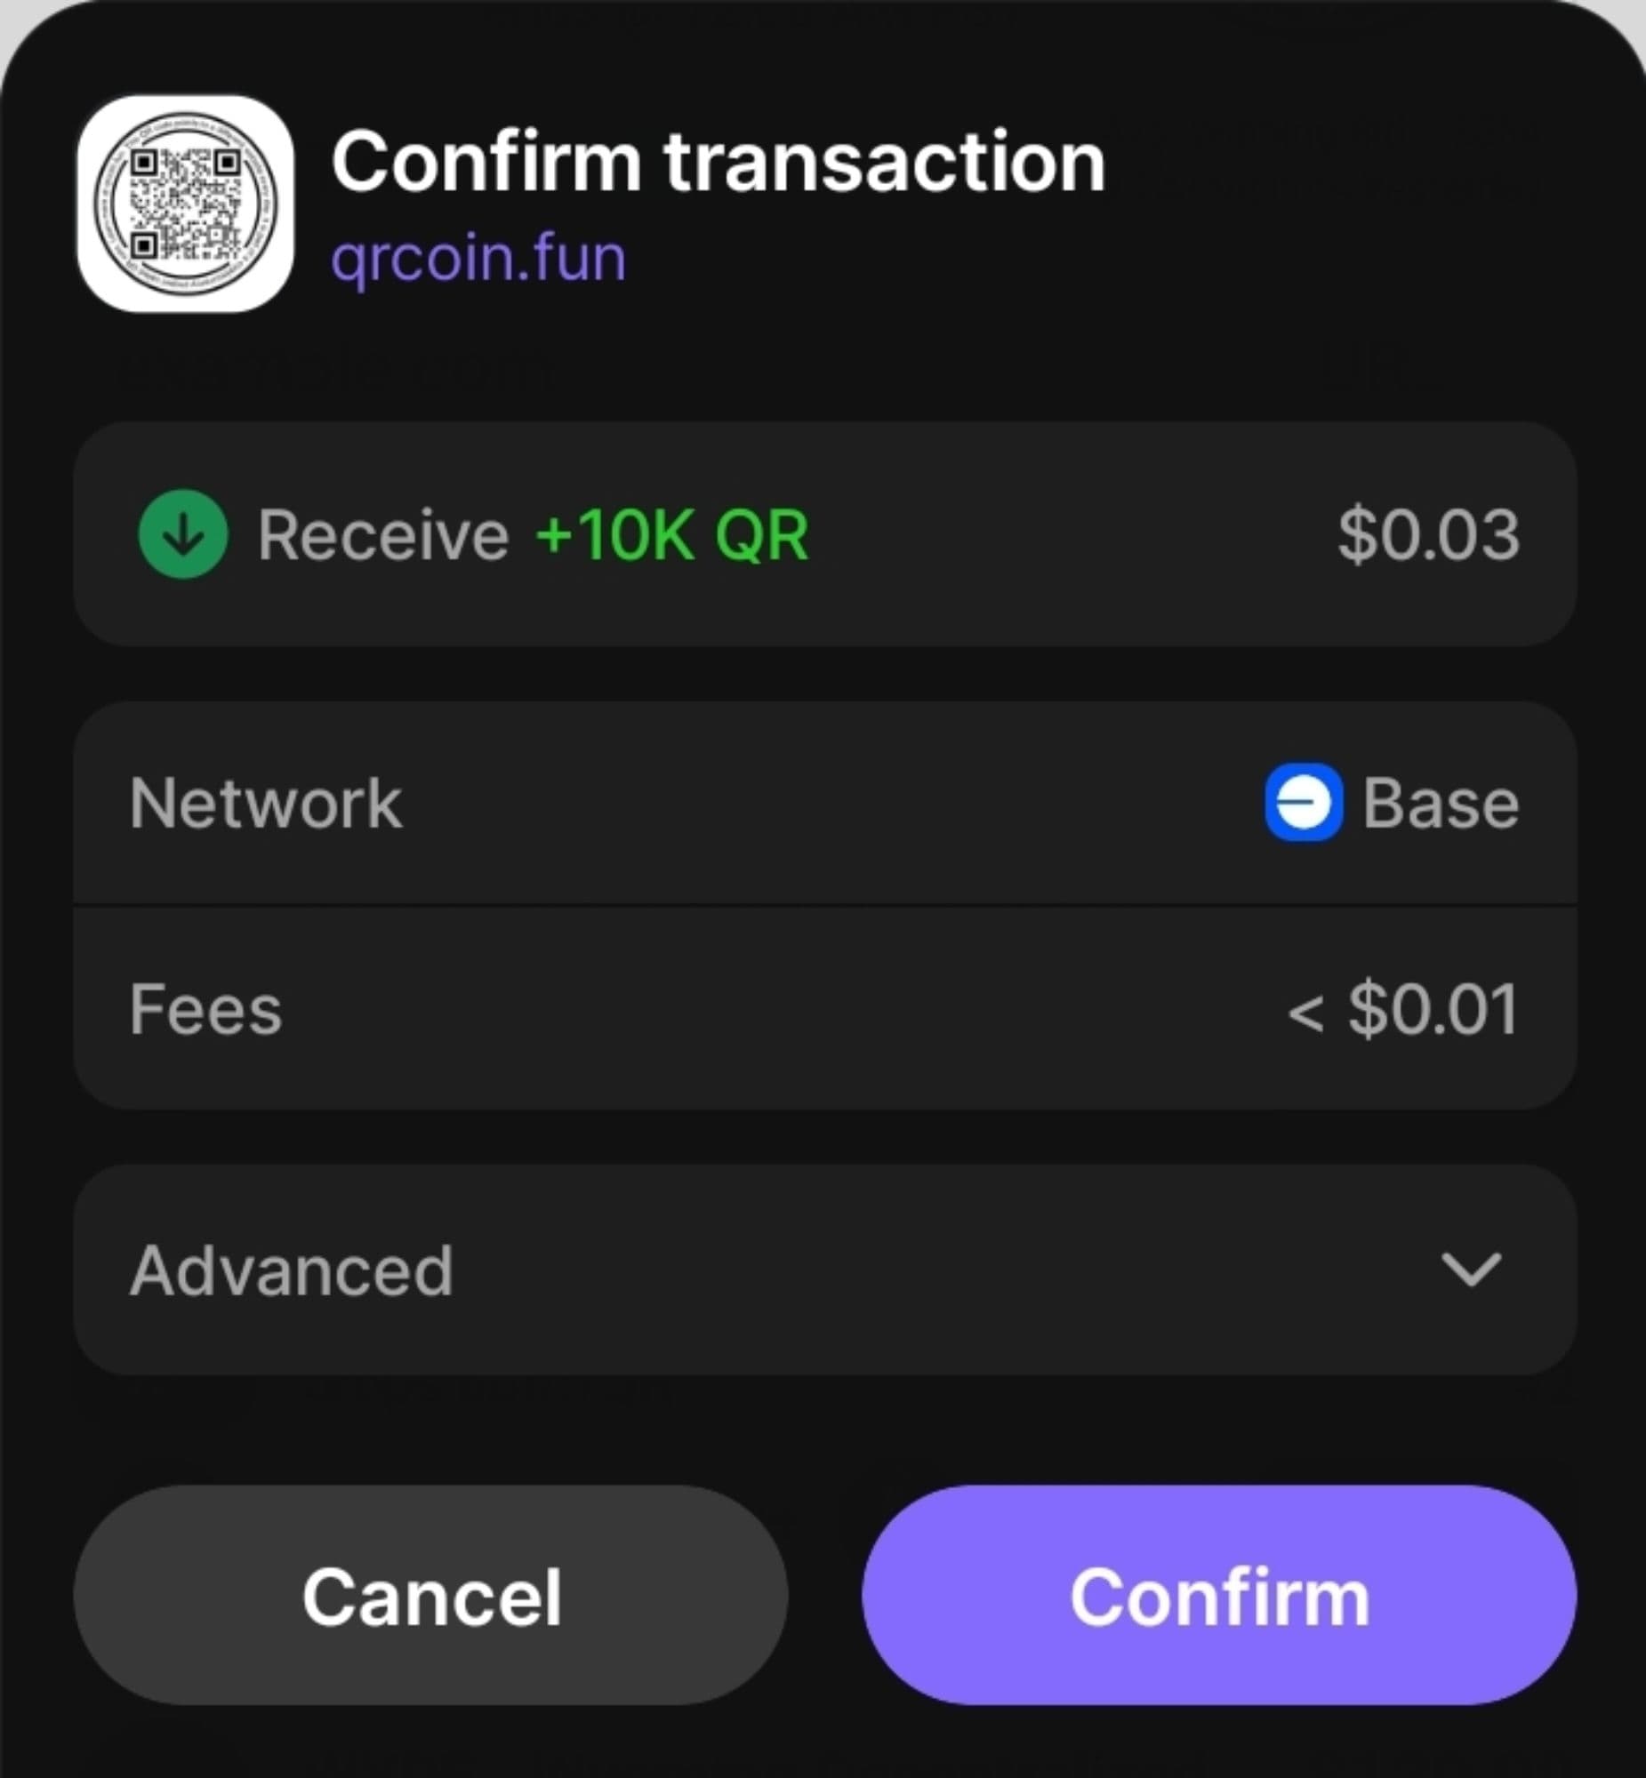Click the Confirm transaction heading
Viewport: 1646px width, 1778px height.
718,161
